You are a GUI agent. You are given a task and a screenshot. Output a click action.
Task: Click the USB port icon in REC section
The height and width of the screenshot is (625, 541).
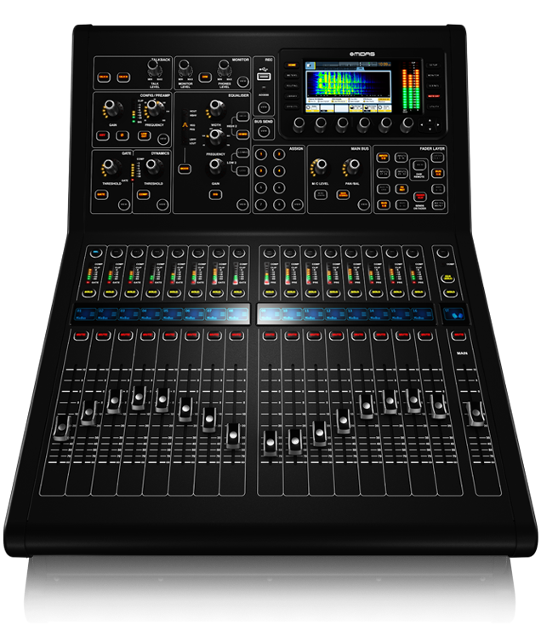(264, 77)
